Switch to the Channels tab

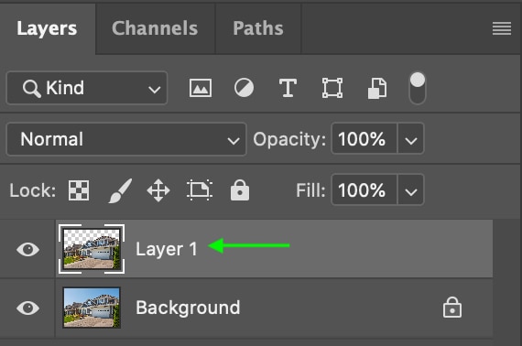(x=155, y=28)
